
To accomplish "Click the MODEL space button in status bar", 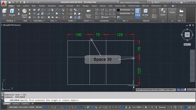I will click(x=39, y=107).
